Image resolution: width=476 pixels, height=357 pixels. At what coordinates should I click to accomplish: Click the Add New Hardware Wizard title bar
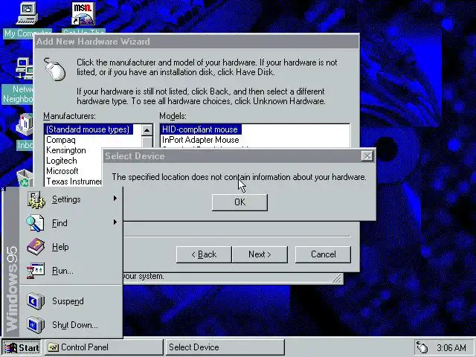point(196,42)
